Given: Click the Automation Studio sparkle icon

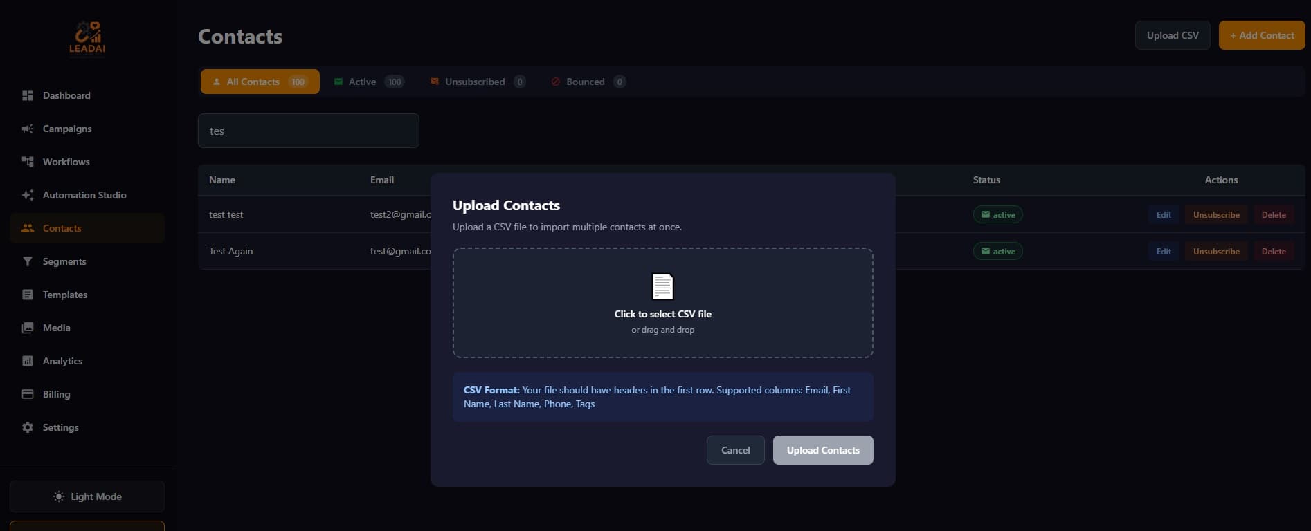Looking at the screenshot, I should click(x=28, y=195).
